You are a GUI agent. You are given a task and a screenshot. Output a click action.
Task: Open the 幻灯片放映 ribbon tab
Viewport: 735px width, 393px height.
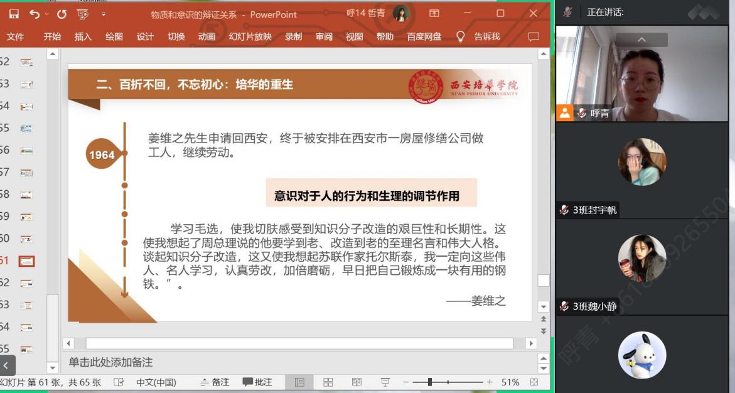[x=250, y=37]
